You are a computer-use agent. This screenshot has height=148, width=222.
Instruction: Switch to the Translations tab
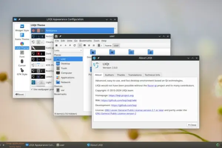pyautogui.click(x=135, y=75)
